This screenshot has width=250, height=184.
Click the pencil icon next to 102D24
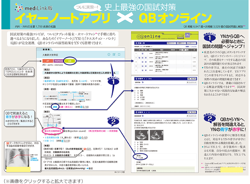143,116
